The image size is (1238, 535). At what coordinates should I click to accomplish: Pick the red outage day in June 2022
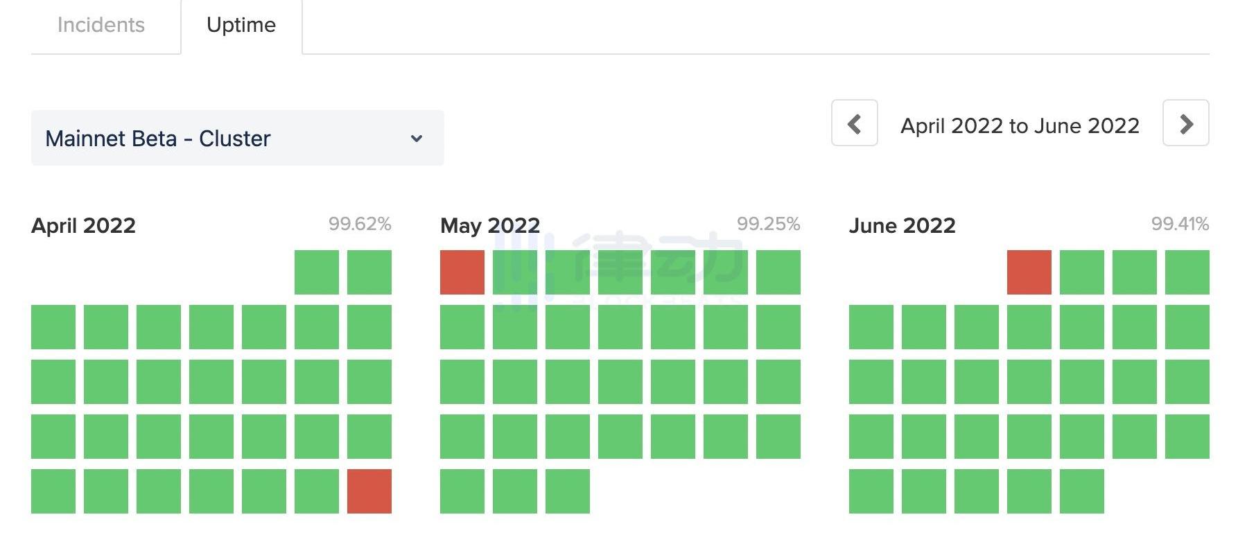point(1029,272)
